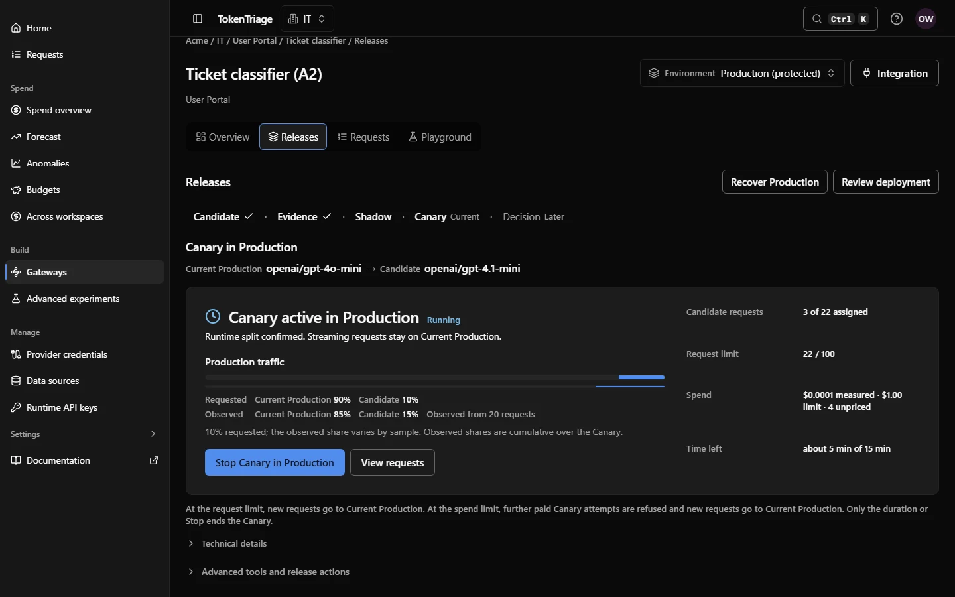Expand the Technical details section
955x597 pixels.
(227, 543)
